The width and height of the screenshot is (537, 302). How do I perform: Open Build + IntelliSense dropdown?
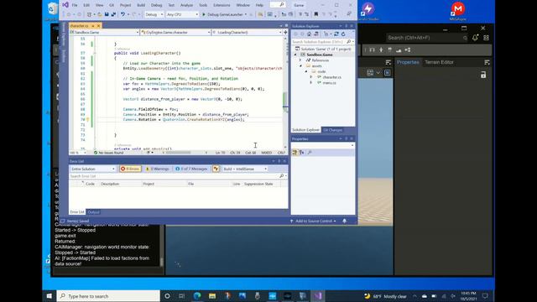[x=244, y=169]
